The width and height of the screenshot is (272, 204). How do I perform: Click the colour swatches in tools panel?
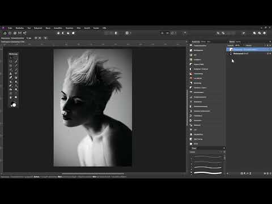(14, 104)
